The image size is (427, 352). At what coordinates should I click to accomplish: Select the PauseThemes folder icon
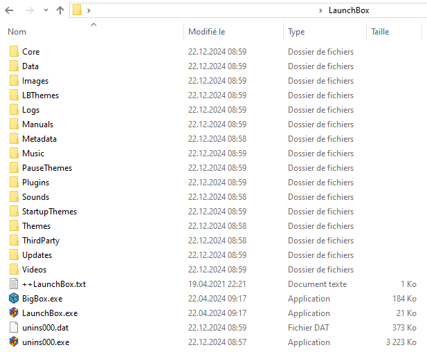[x=14, y=167]
